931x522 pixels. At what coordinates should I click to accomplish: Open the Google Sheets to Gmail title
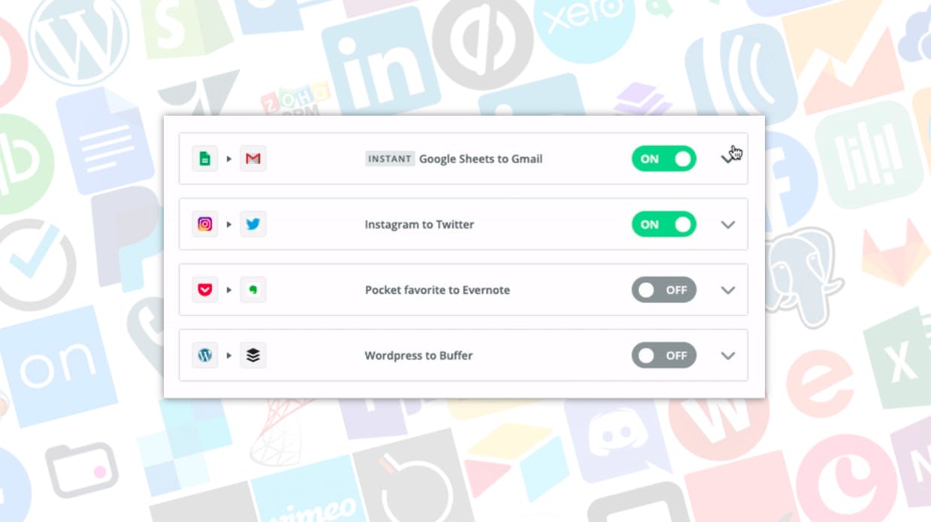pyautogui.click(x=480, y=158)
